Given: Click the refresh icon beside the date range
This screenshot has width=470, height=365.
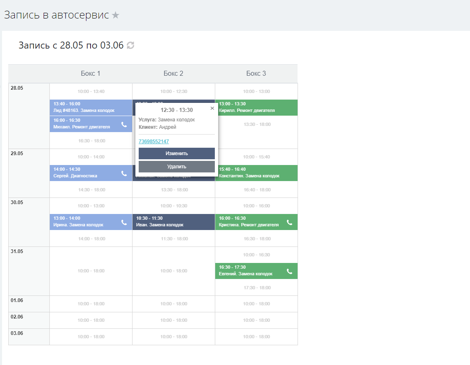Looking at the screenshot, I should click(130, 45).
